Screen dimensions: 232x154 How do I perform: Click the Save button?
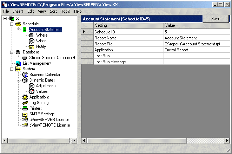tap(216, 19)
